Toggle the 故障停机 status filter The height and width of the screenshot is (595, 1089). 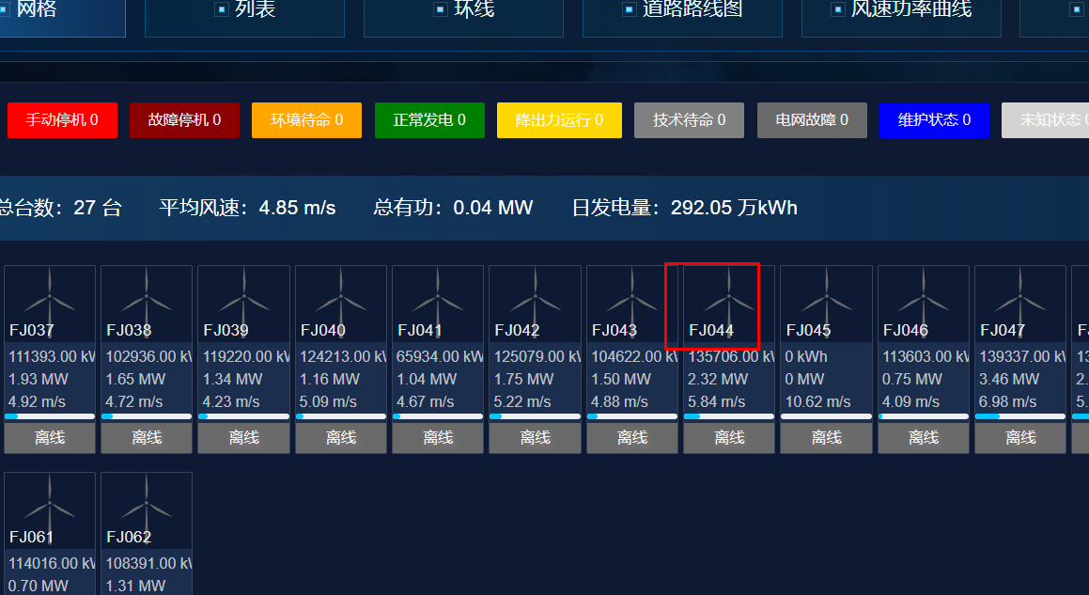[184, 120]
